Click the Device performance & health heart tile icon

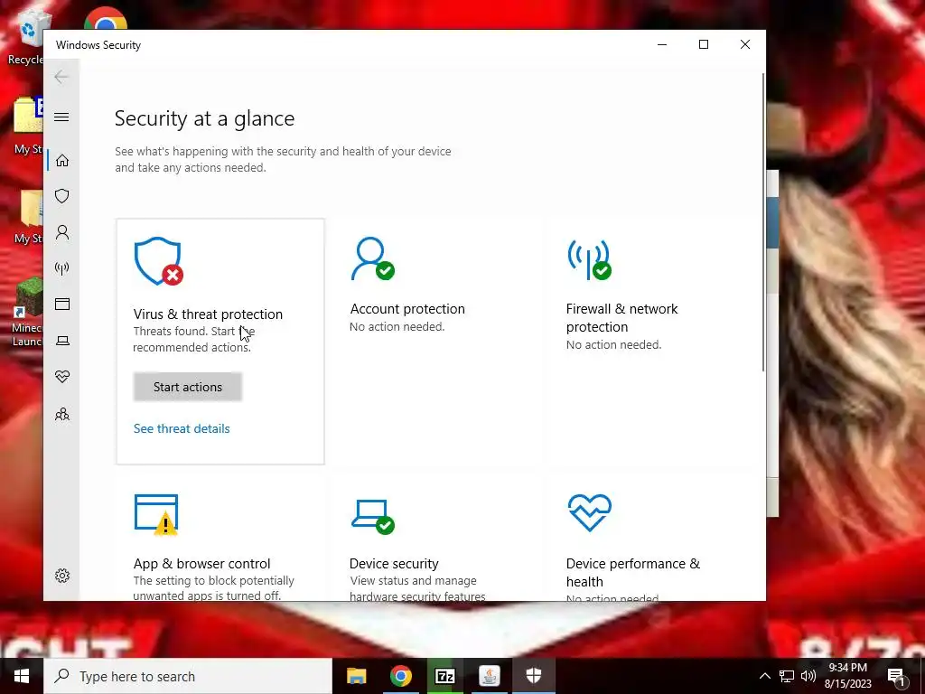[x=590, y=512]
